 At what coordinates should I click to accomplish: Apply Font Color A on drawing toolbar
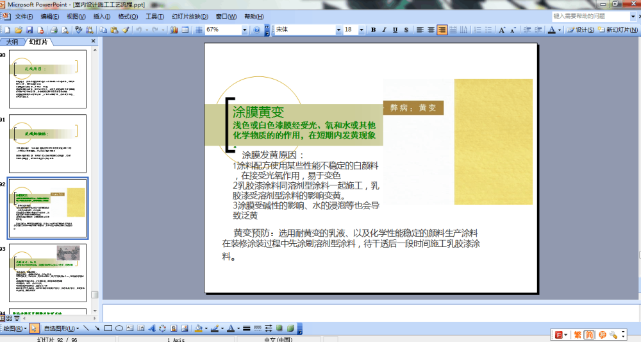(x=231, y=328)
